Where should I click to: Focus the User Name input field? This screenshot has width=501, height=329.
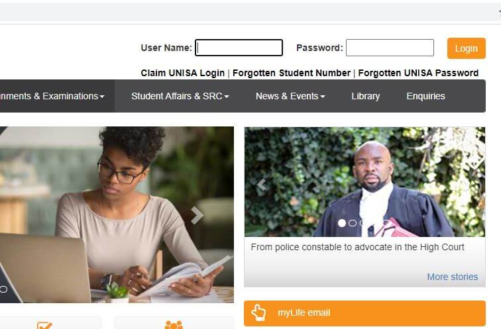(x=239, y=48)
